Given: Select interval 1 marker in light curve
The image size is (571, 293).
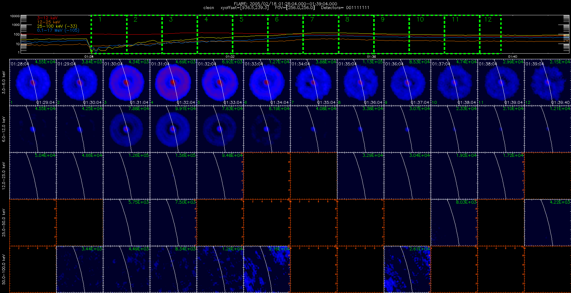Looking at the screenshot, I should pyautogui.click(x=100, y=19).
